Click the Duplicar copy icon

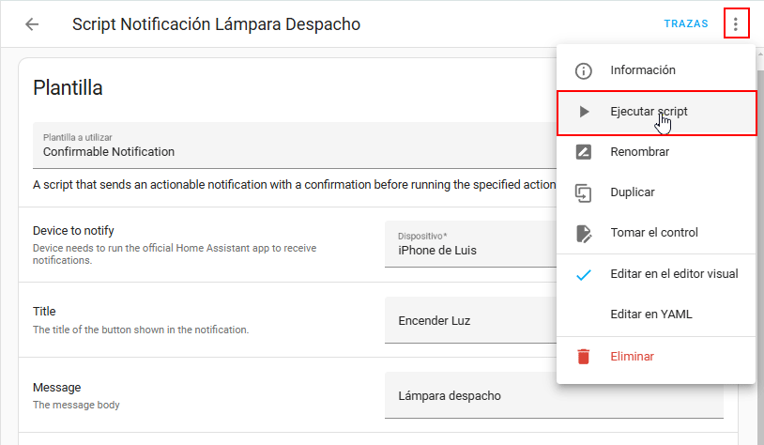584,192
